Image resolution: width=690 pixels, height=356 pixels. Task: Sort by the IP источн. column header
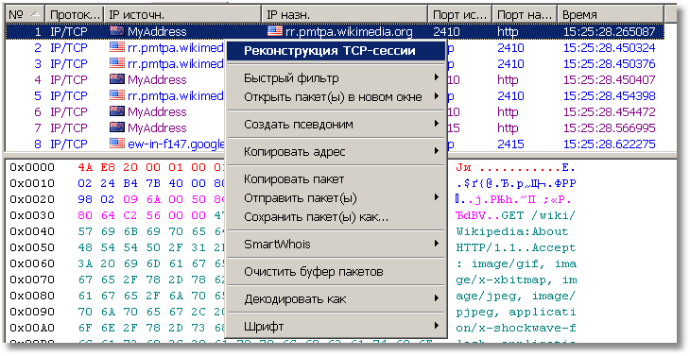[x=183, y=14]
